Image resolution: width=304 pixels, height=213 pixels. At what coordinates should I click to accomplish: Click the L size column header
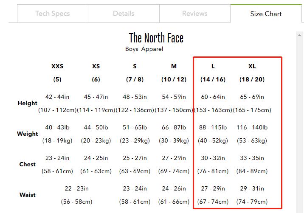[x=213, y=66]
